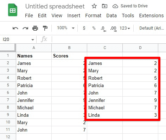This screenshot has width=166, height=140.
Task: Select row 1 header
Action: [8, 56]
